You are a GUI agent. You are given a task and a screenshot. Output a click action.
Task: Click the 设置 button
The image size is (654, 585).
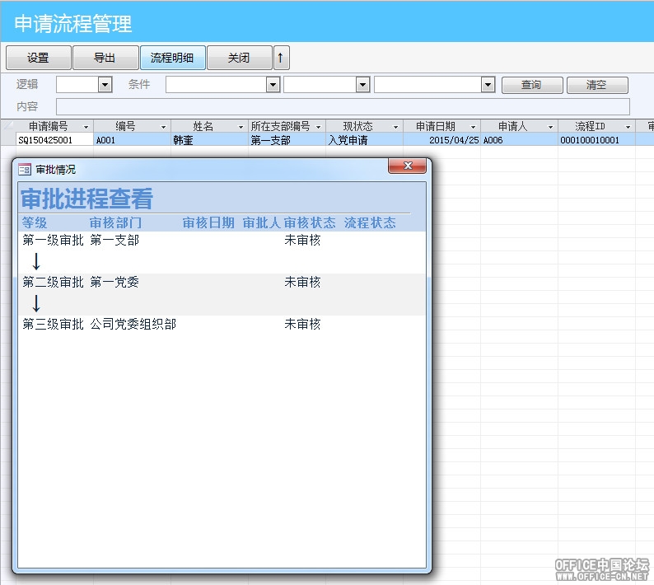click(x=39, y=58)
